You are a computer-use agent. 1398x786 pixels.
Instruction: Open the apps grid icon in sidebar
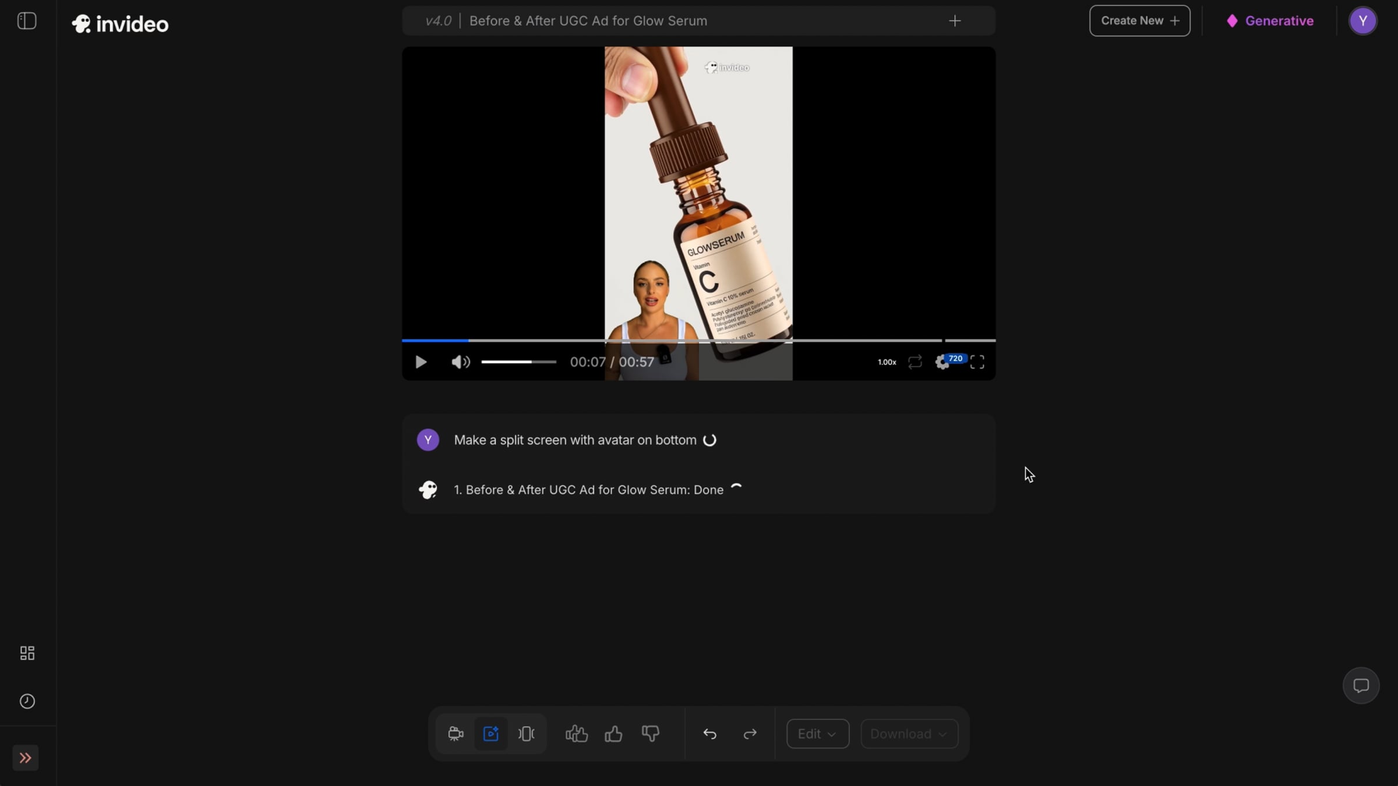click(x=27, y=653)
